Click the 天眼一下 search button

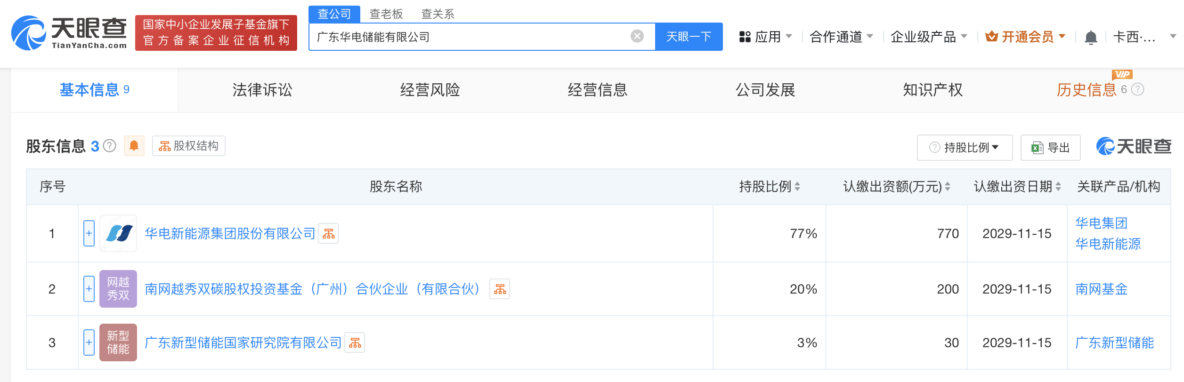click(689, 37)
